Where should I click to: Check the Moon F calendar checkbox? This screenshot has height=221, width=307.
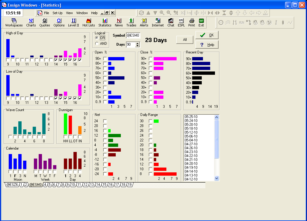pos(15,171)
